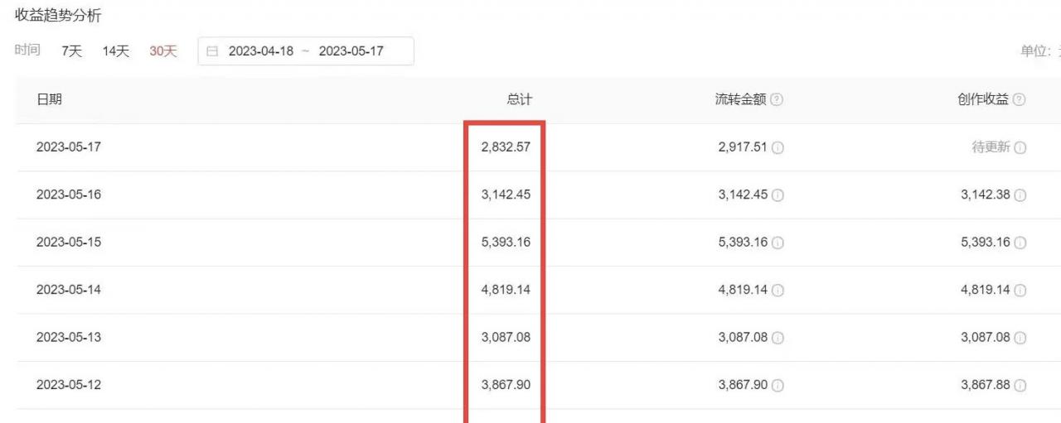Image resolution: width=1061 pixels, height=423 pixels.
Task: Click info icon beside 2,917.51 amount
Action: pyautogui.click(x=778, y=147)
